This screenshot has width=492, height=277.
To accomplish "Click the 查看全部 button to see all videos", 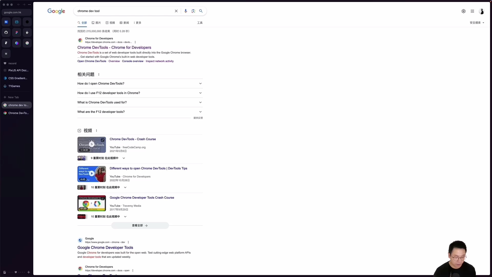I will 140,225.
